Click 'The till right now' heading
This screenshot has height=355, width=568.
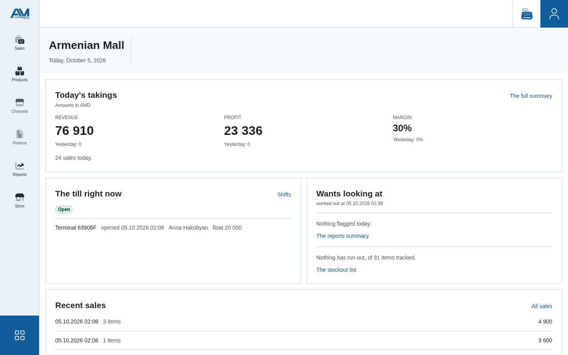click(x=88, y=194)
